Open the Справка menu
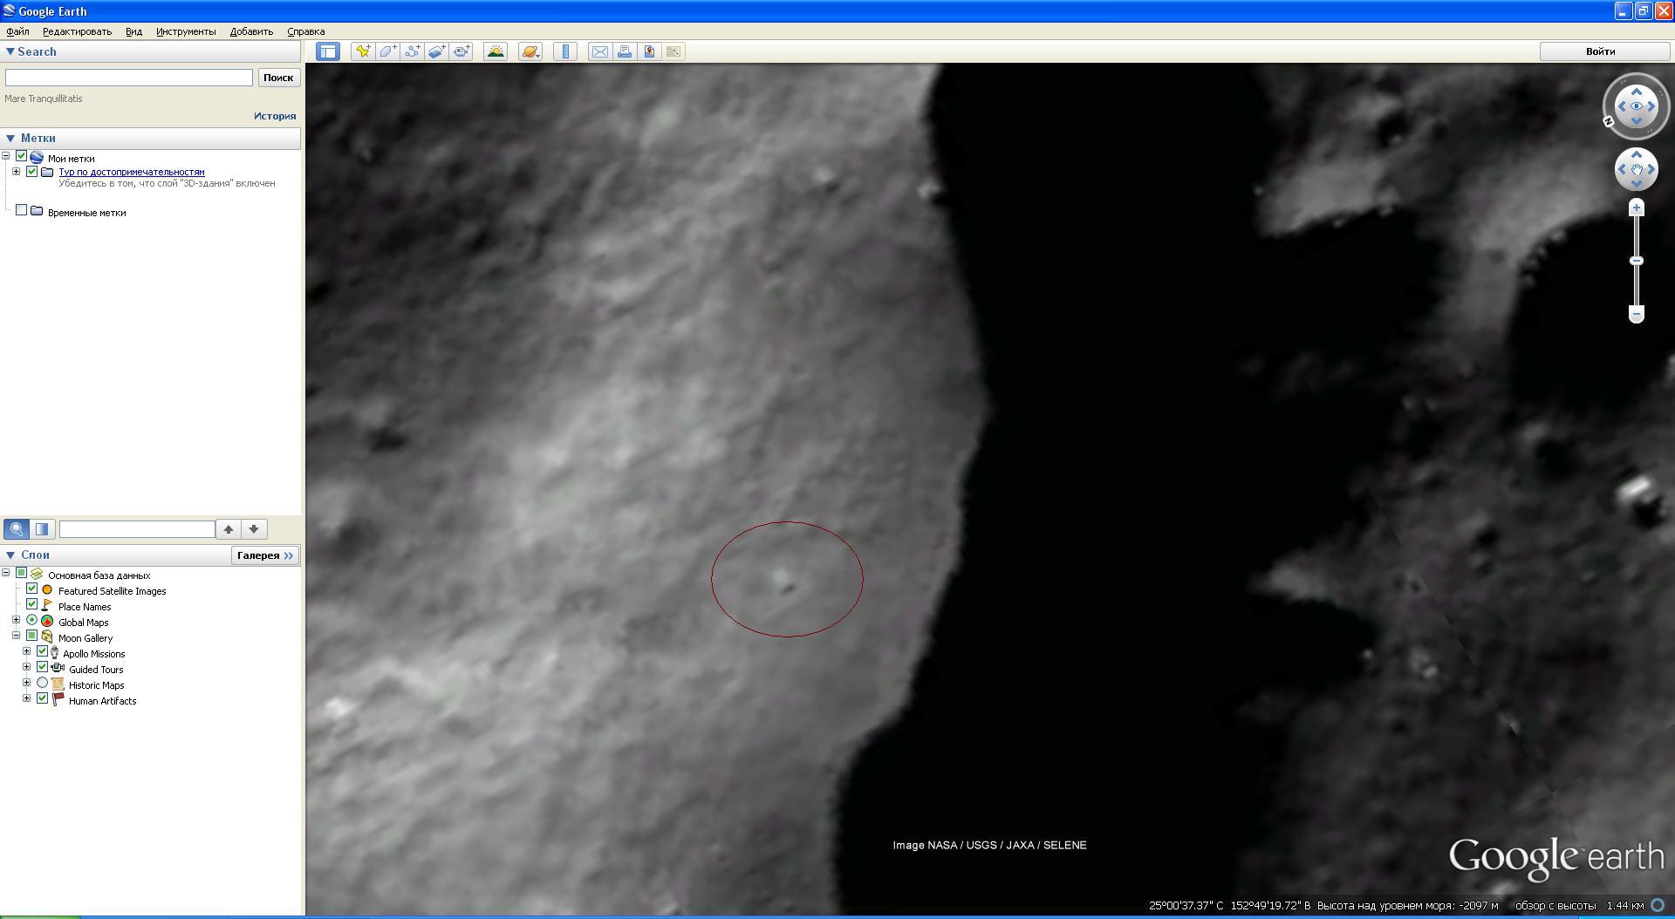 306,31
